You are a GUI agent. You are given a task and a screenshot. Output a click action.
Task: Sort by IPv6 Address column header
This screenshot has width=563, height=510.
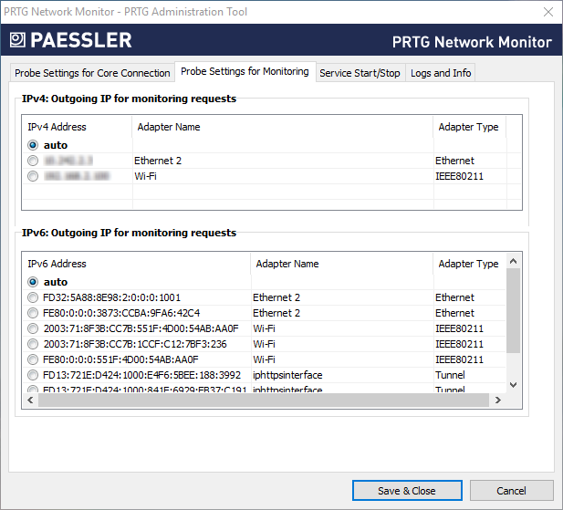135,264
